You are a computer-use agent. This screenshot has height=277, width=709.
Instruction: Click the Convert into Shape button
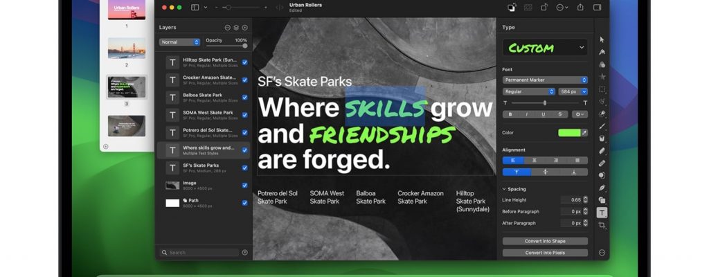pos(545,241)
